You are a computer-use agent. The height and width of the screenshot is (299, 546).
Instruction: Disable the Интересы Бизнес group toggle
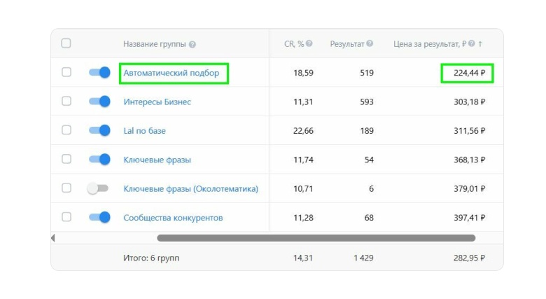tap(99, 102)
